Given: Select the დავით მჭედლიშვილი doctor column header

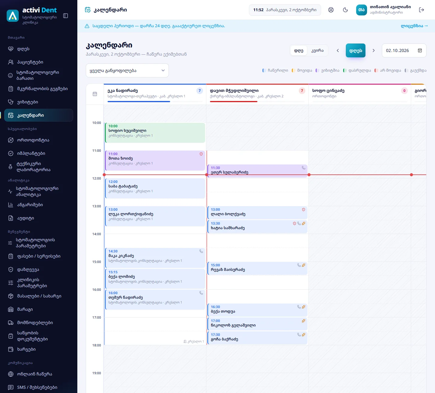Looking at the screenshot, I should click(x=257, y=94).
